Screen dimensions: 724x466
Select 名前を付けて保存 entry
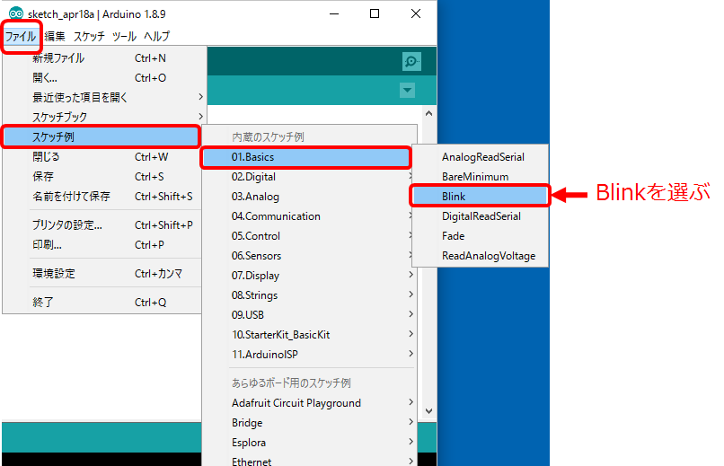102,197
